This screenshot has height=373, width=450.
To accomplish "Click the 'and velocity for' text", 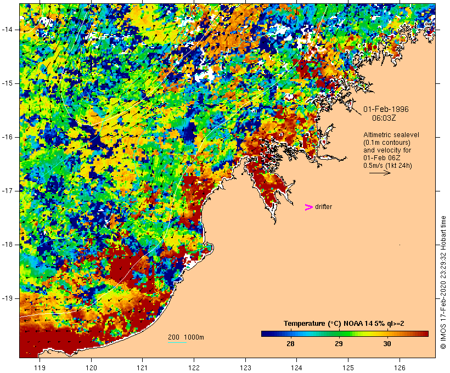I will click(x=387, y=150).
